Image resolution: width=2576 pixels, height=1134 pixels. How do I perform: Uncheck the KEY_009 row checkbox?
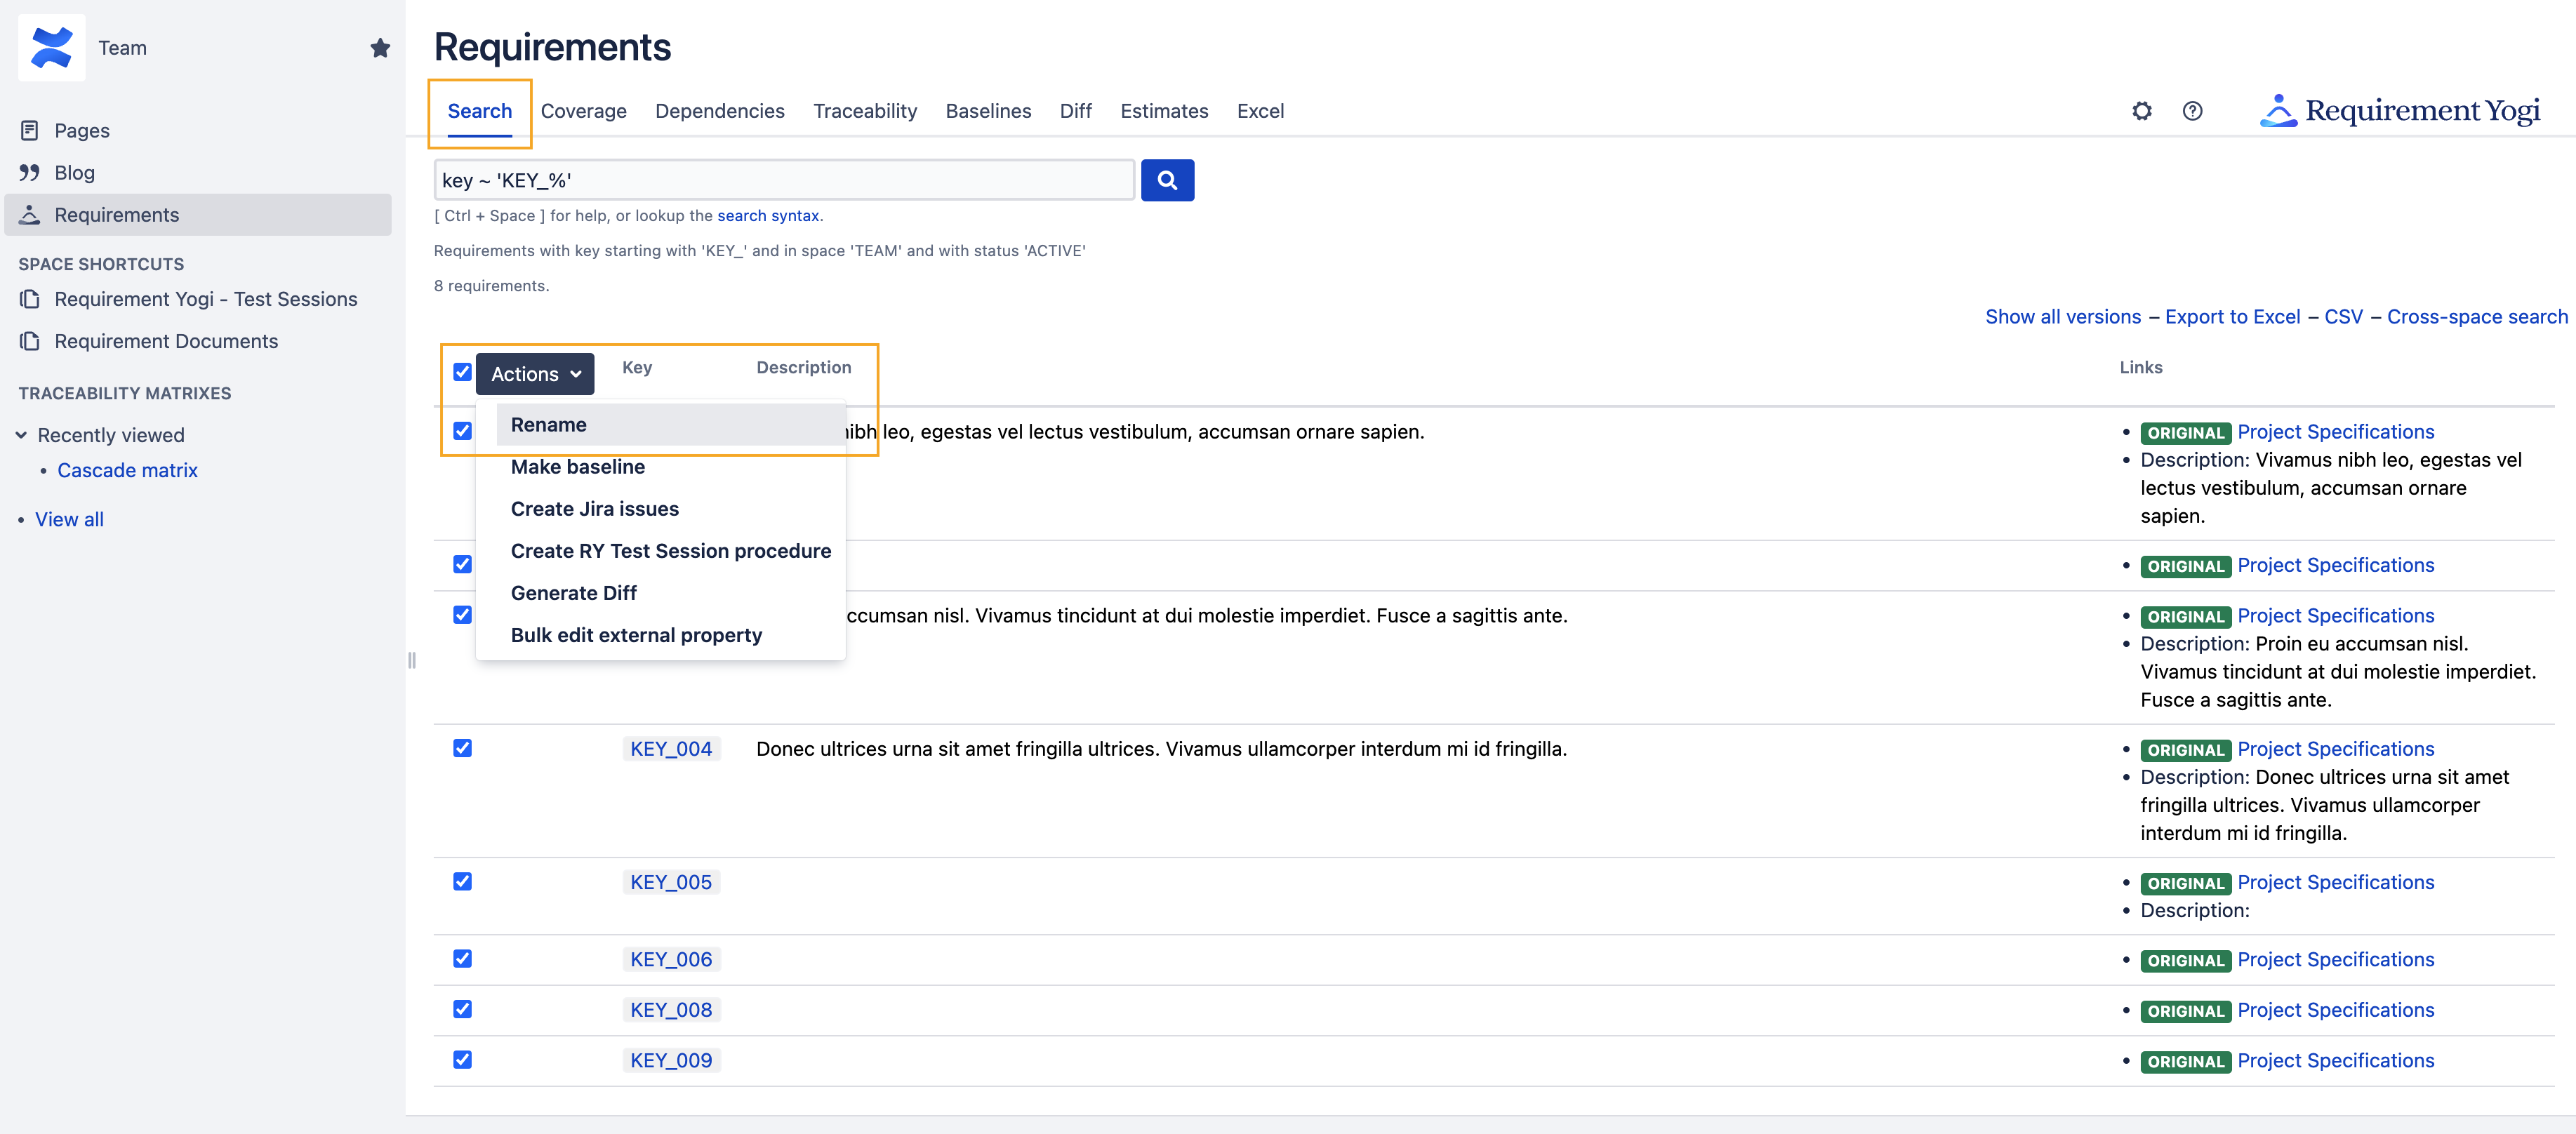click(x=462, y=1059)
